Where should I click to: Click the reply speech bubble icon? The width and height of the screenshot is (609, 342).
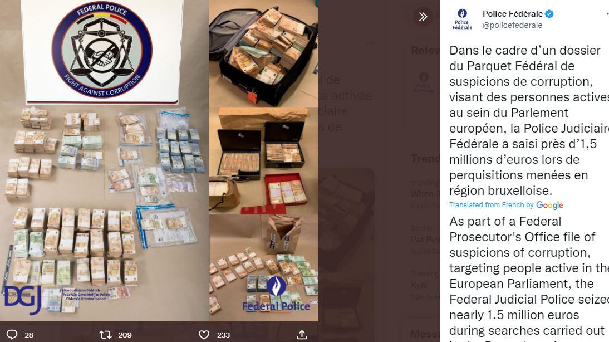[x=12, y=335]
